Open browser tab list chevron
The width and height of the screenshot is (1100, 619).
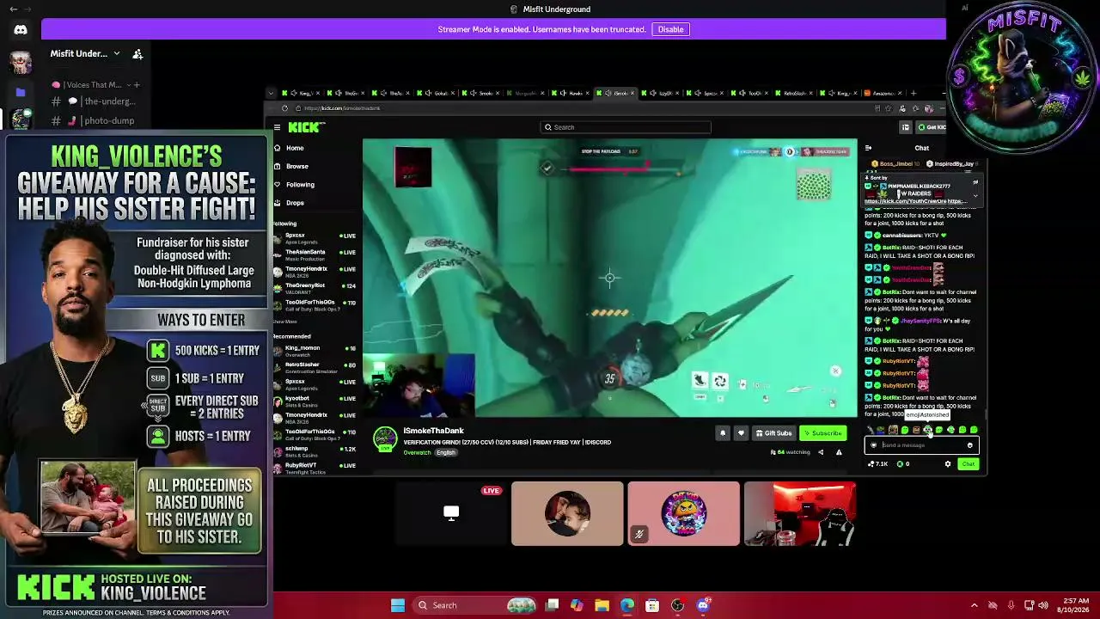click(271, 93)
